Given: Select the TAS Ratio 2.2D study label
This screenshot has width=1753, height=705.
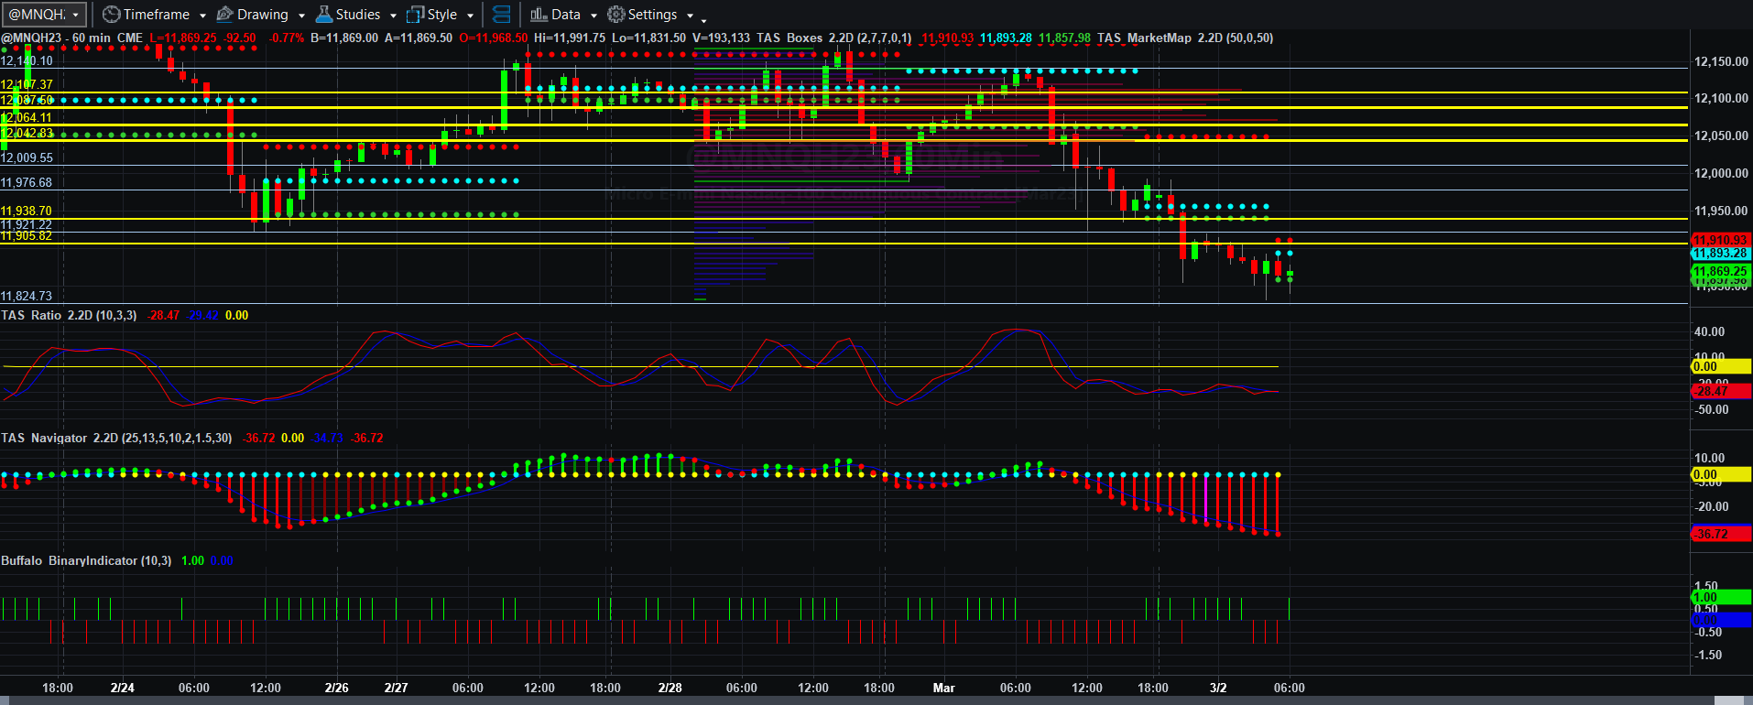Looking at the screenshot, I should tap(69, 315).
